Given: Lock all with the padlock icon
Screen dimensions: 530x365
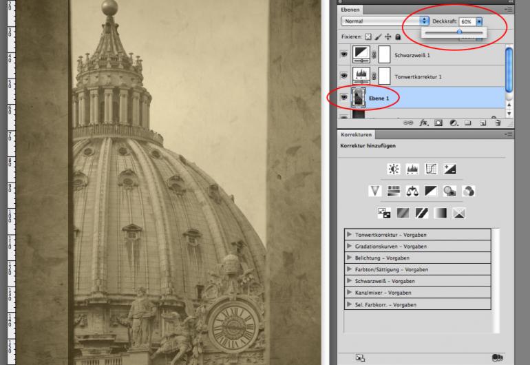Looking at the screenshot, I should (x=398, y=36).
